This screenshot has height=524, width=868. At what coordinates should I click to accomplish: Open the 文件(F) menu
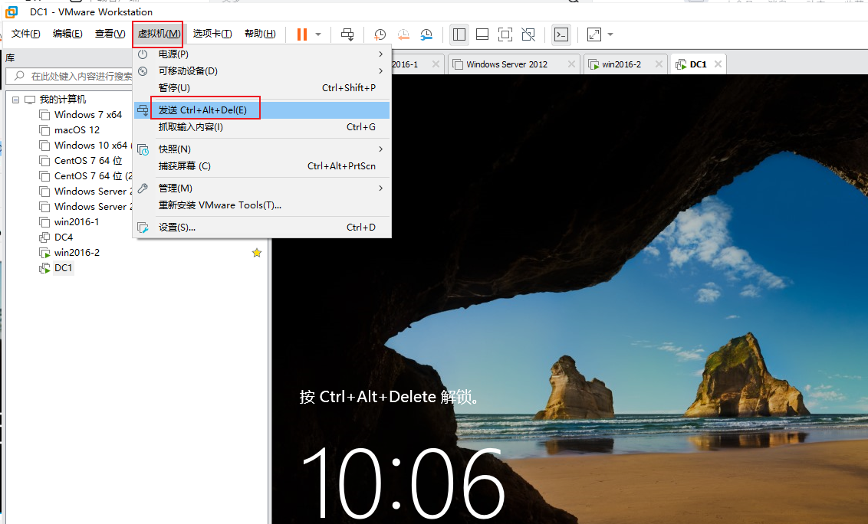[25, 34]
